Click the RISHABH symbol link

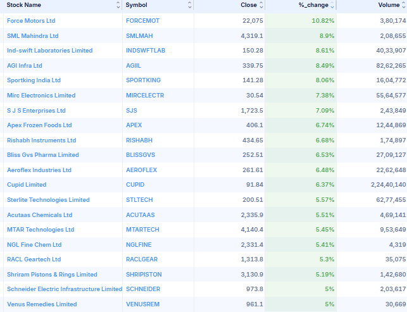click(139, 140)
